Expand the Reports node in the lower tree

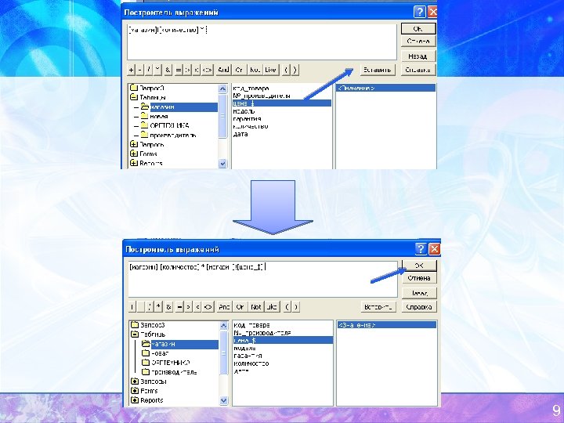tap(135, 400)
